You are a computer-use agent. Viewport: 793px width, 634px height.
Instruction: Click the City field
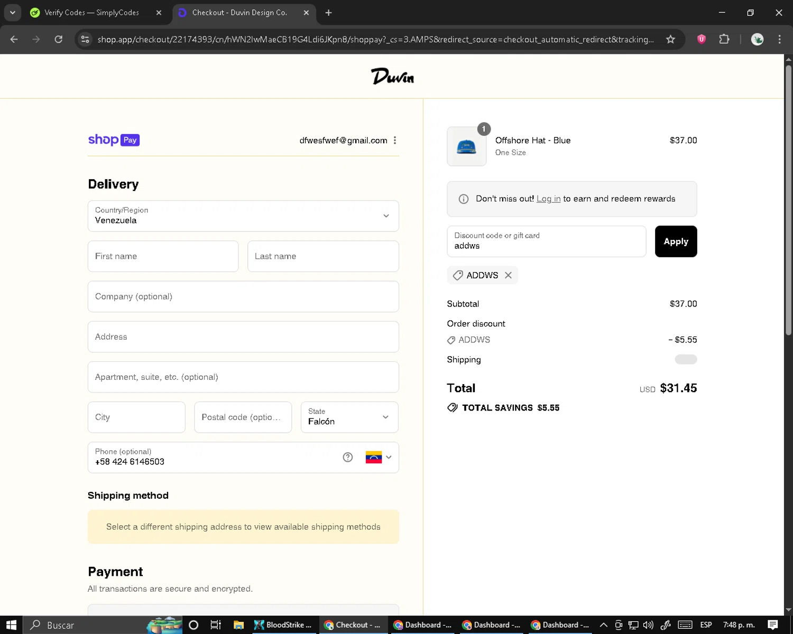pyautogui.click(x=136, y=417)
